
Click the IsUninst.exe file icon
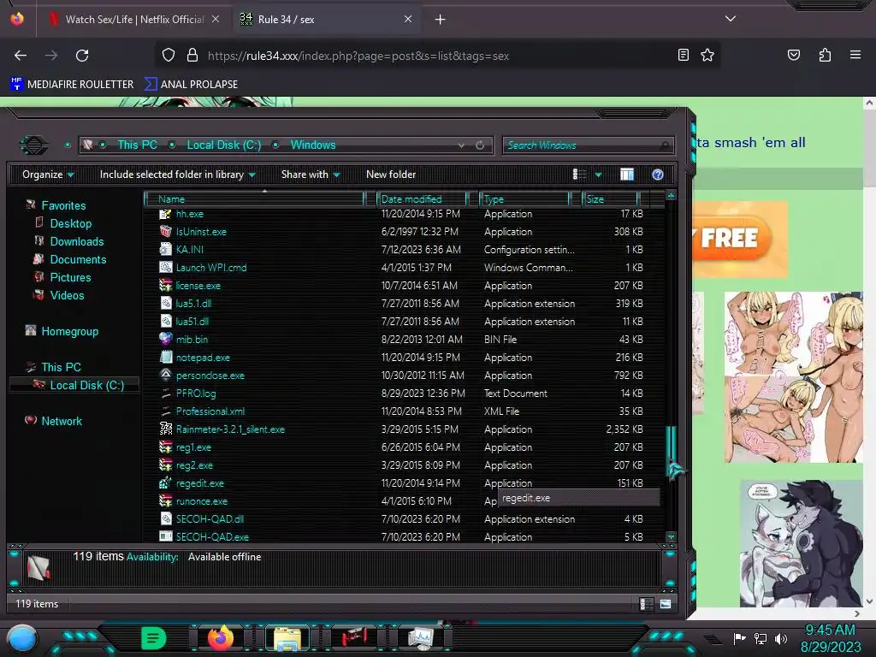pos(165,231)
